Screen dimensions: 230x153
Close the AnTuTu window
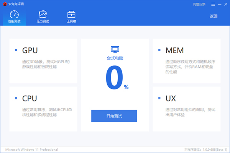point(225,4)
